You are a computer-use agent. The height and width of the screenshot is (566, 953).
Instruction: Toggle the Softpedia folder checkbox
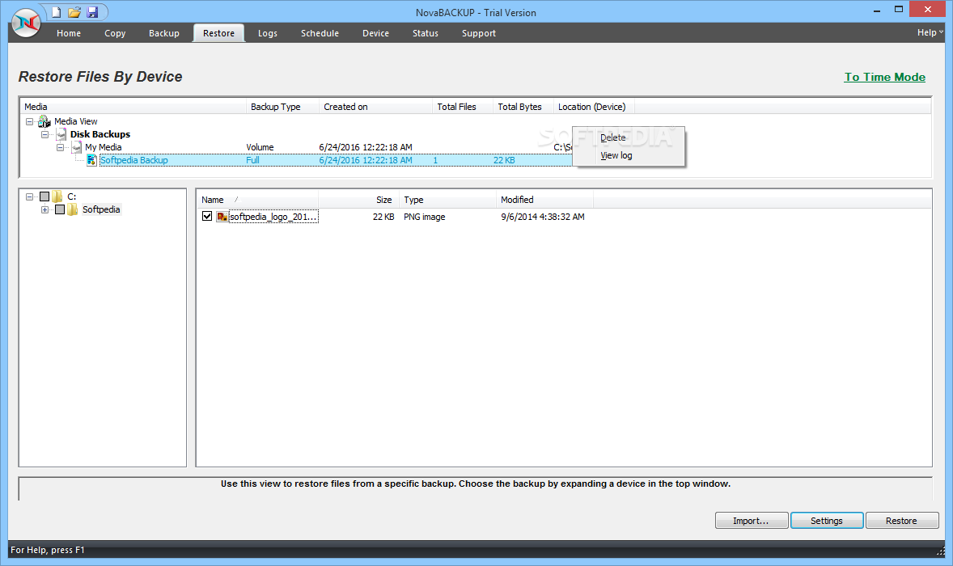pos(60,209)
